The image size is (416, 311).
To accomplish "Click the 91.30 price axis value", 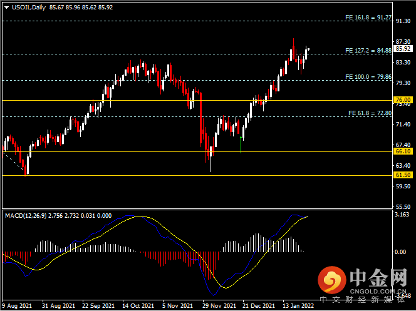I will (x=403, y=21).
